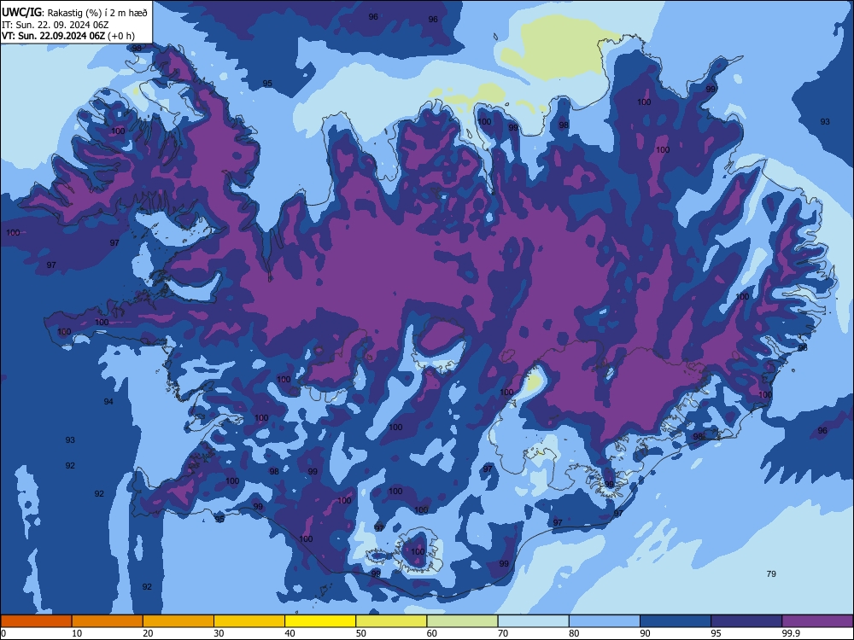Select the 'IT: Sun. 22. 09. 2024 06Z' line

(55, 25)
